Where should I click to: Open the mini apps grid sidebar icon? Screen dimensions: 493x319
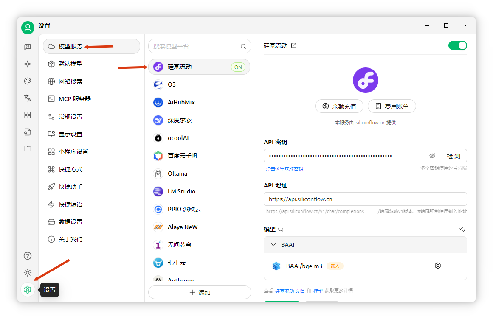coord(28,115)
